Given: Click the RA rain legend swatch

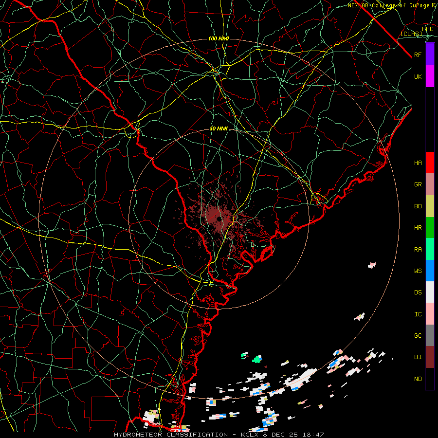Looking at the screenshot, I should tap(430, 249).
